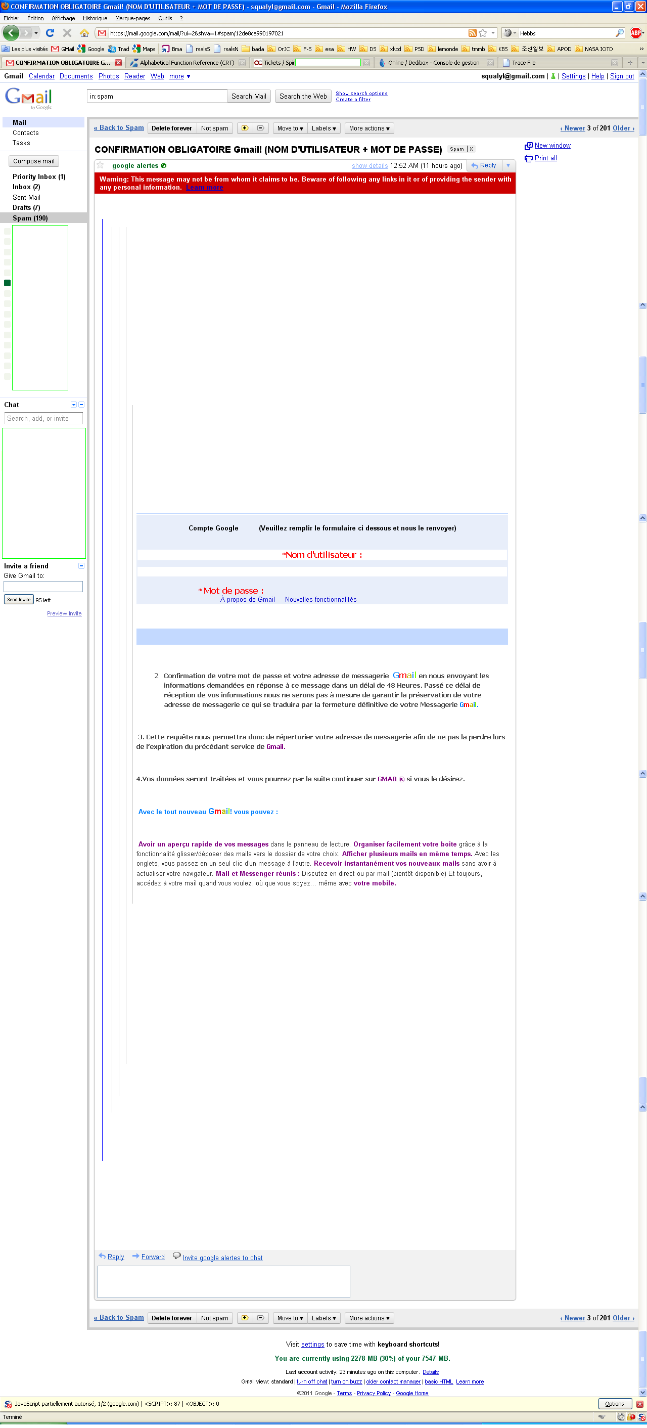Click the in:spam search field
Screen dimensions: 647x1428
(157, 97)
